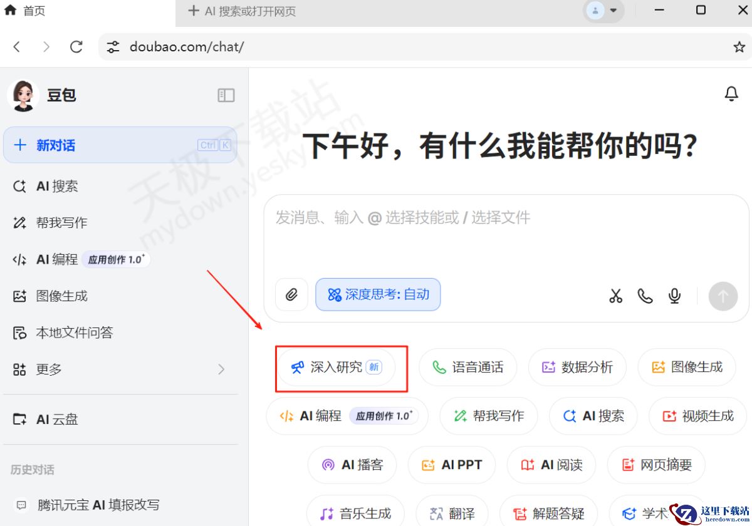
Task: Select the AI 阅读 skill chip
Action: pos(551,465)
